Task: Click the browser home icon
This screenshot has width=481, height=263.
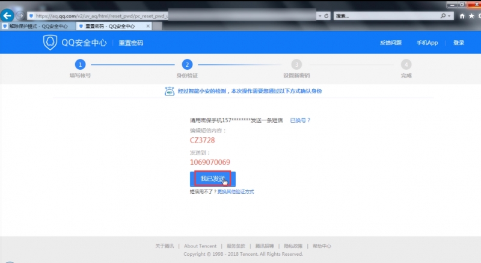Action: click(x=462, y=16)
